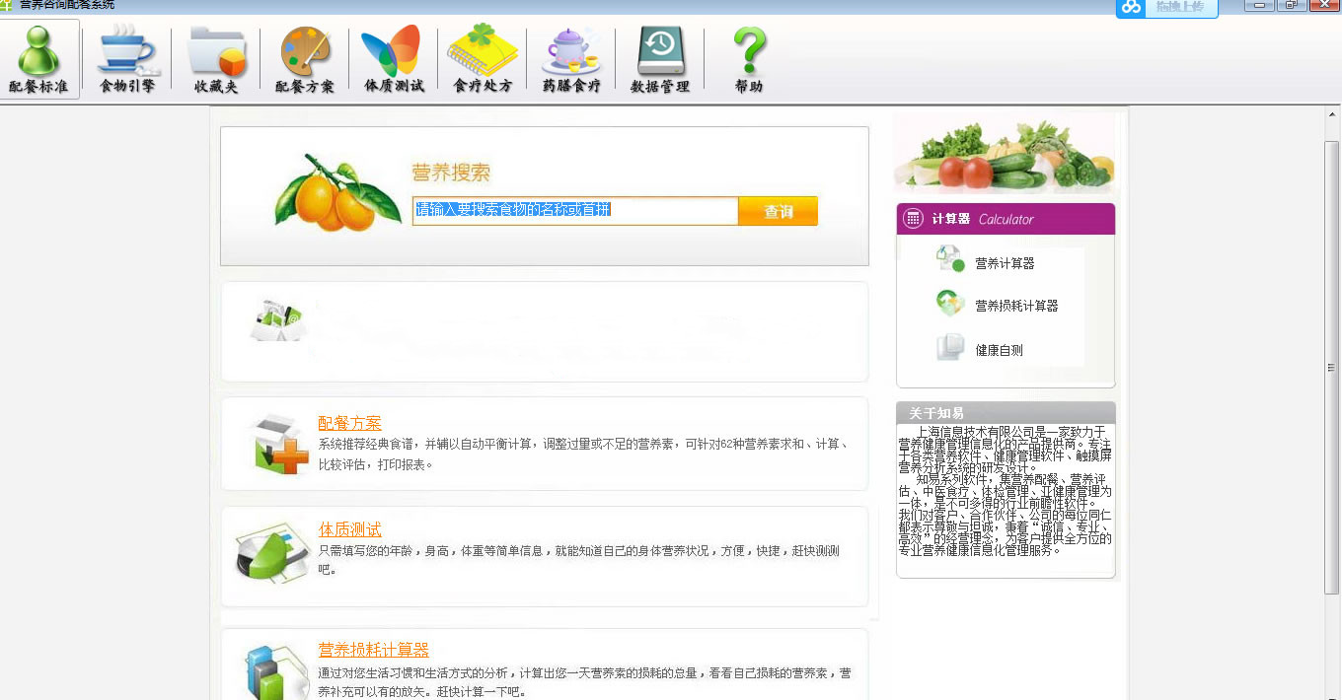The width and height of the screenshot is (1342, 700).
Task: Open the 健康自测 sidebar entry
Action: (x=999, y=350)
